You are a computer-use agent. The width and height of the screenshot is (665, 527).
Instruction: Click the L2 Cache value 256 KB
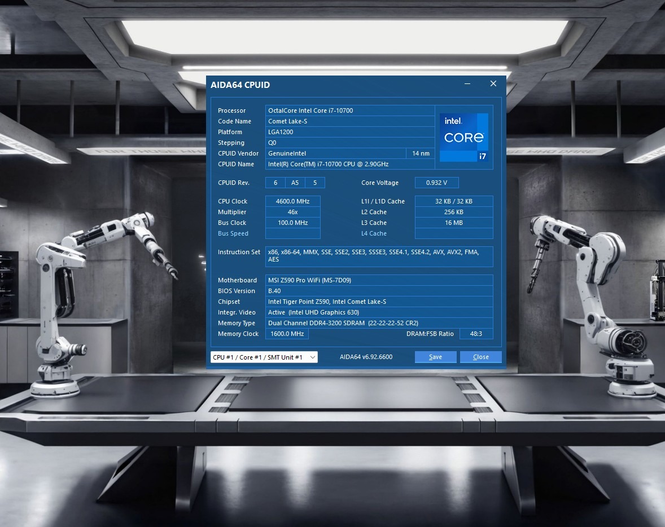[x=454, y=212]
